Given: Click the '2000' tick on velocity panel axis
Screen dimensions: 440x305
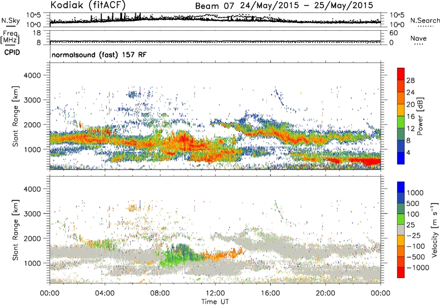Looking at the screenshot, I should tap(32, 238).
